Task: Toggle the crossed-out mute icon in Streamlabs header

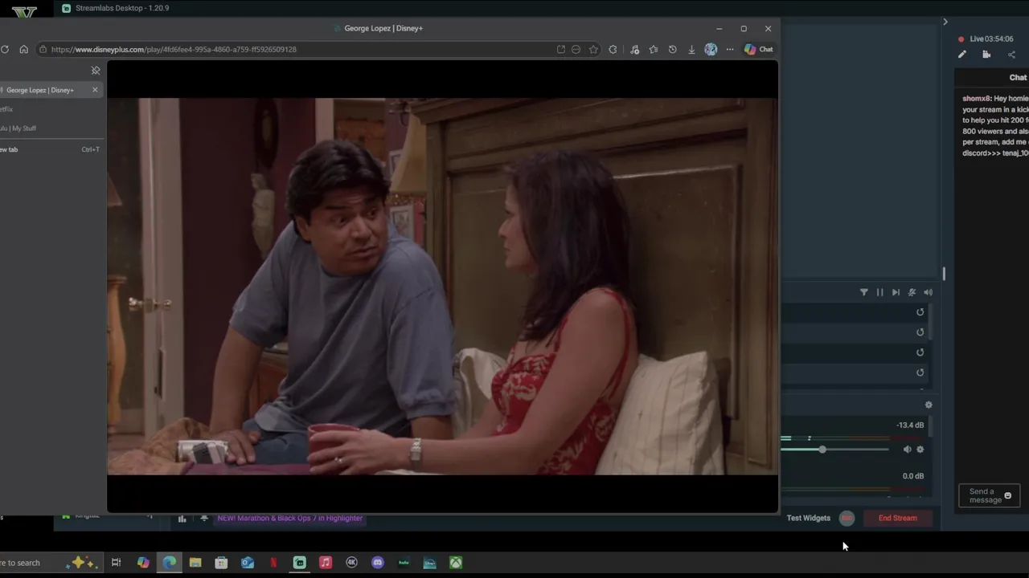Action: 912,292
